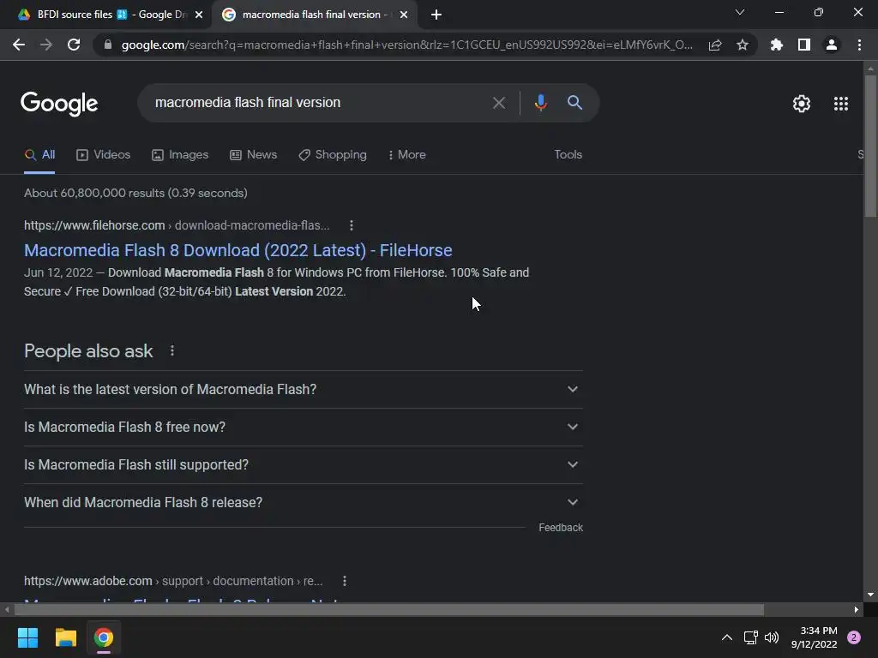
Task: Open the Google apps grid
Action: click(x=841, y=104)
